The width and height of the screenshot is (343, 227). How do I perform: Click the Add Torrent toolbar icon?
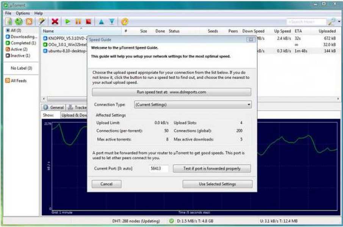[9, 22]
